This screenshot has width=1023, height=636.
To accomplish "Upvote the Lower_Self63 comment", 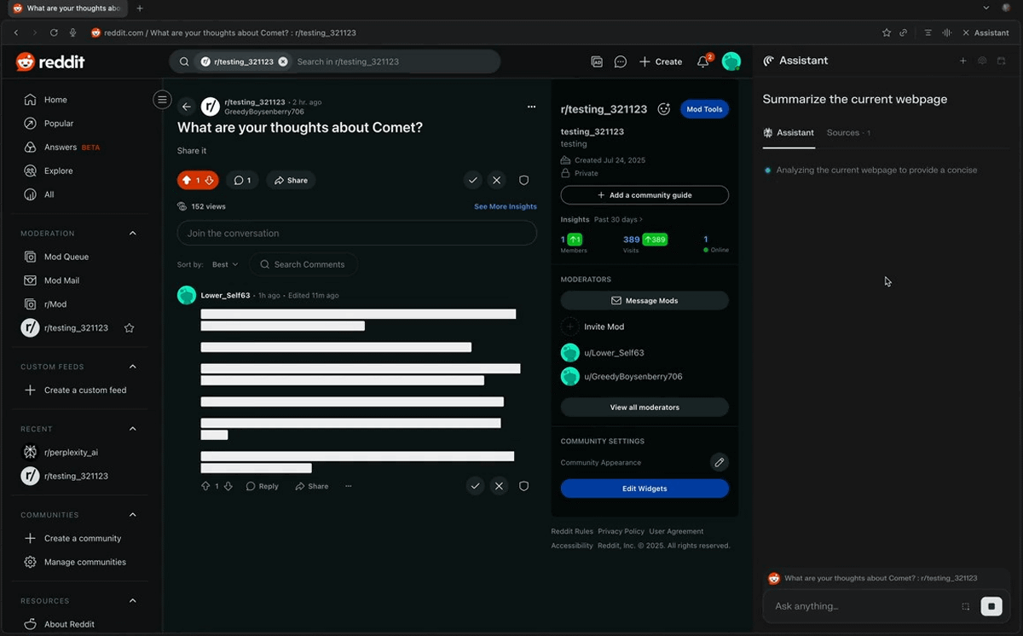I will coord(205,486).
